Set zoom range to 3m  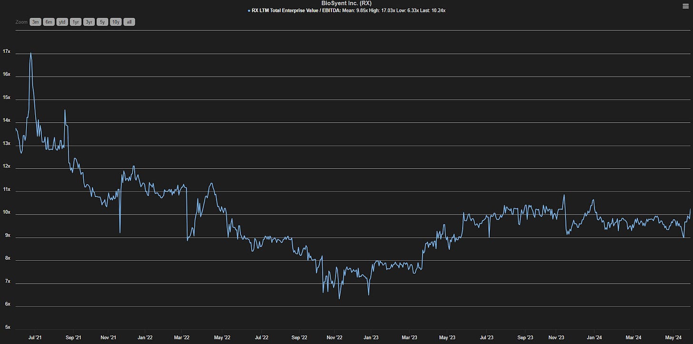[x=35, y=22]
